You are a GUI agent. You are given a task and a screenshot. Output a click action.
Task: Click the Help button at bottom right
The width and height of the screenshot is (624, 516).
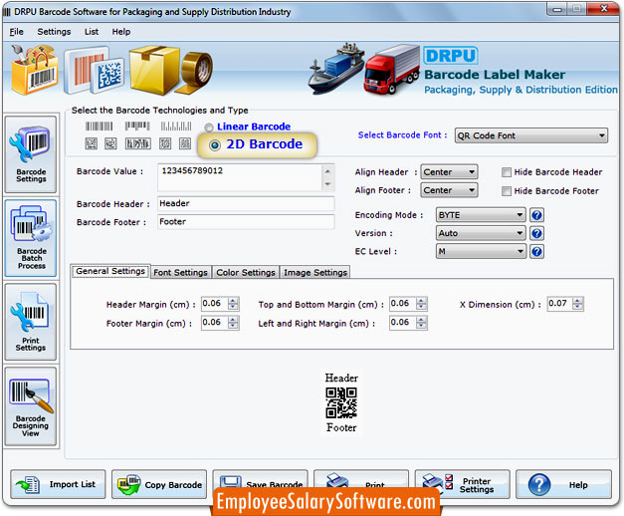click(x=563, y=484)
